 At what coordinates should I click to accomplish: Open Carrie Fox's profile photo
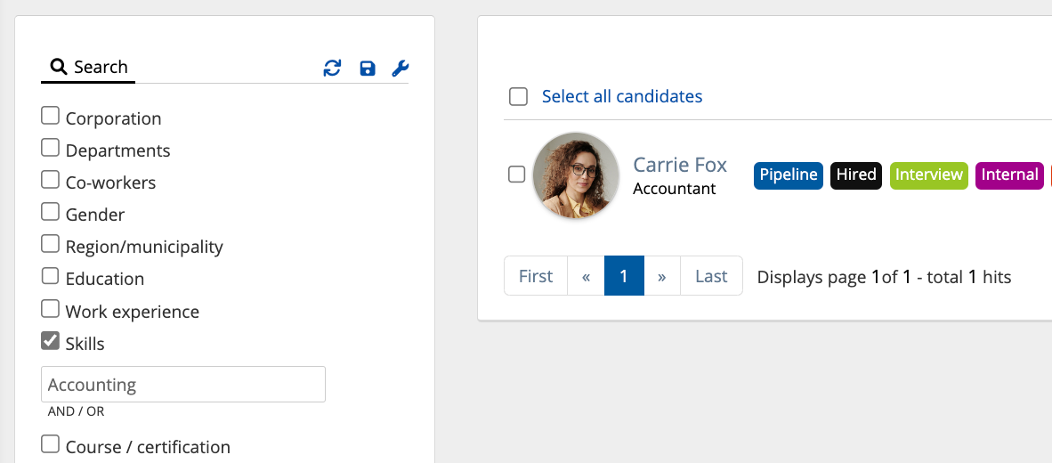coord(576,175)
